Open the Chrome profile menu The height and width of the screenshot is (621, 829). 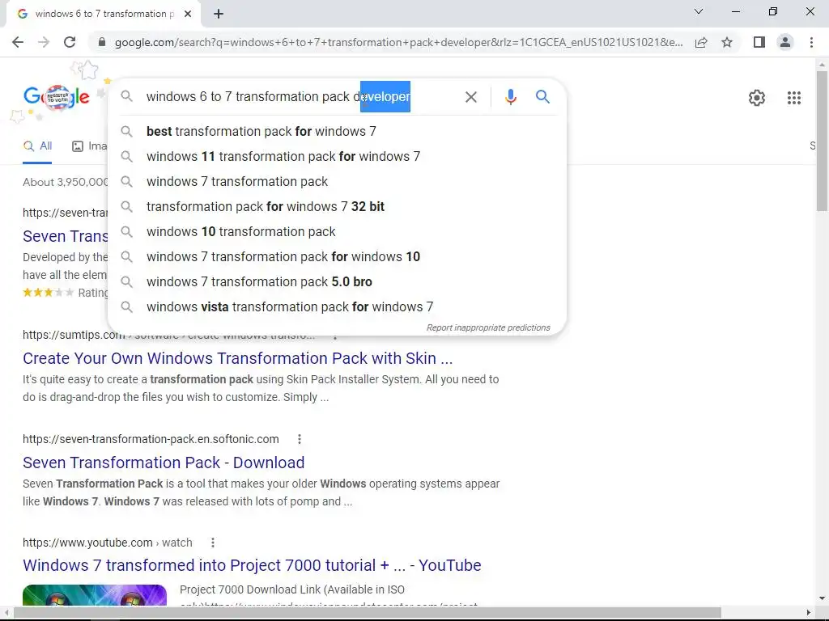point(785,42)
